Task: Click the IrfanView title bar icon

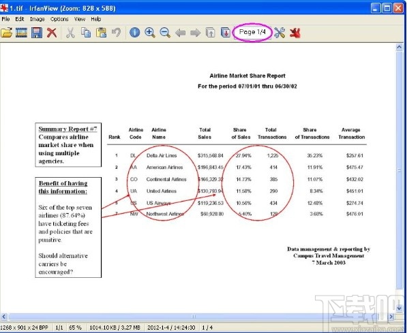Action: pyautogui.click(x=4, y=8)
